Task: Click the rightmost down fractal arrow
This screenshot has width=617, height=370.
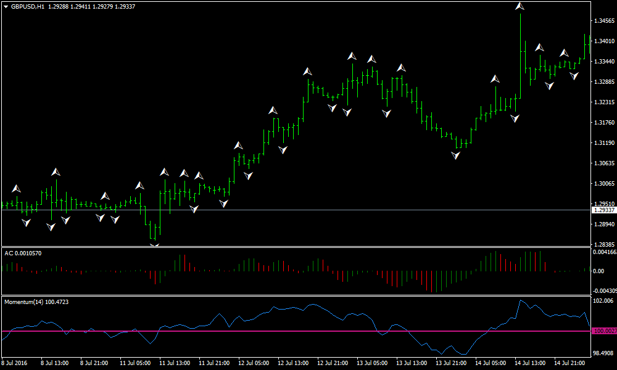Action: tap(574, 75)
